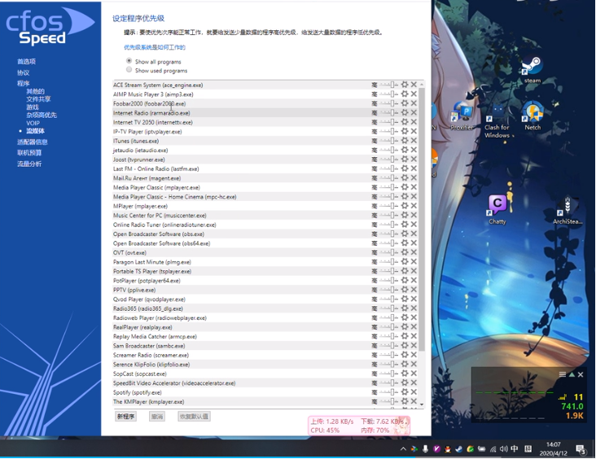Click the 新程序 button
Image resolution: width=596 pixels, height=459 pixels.
125,417
